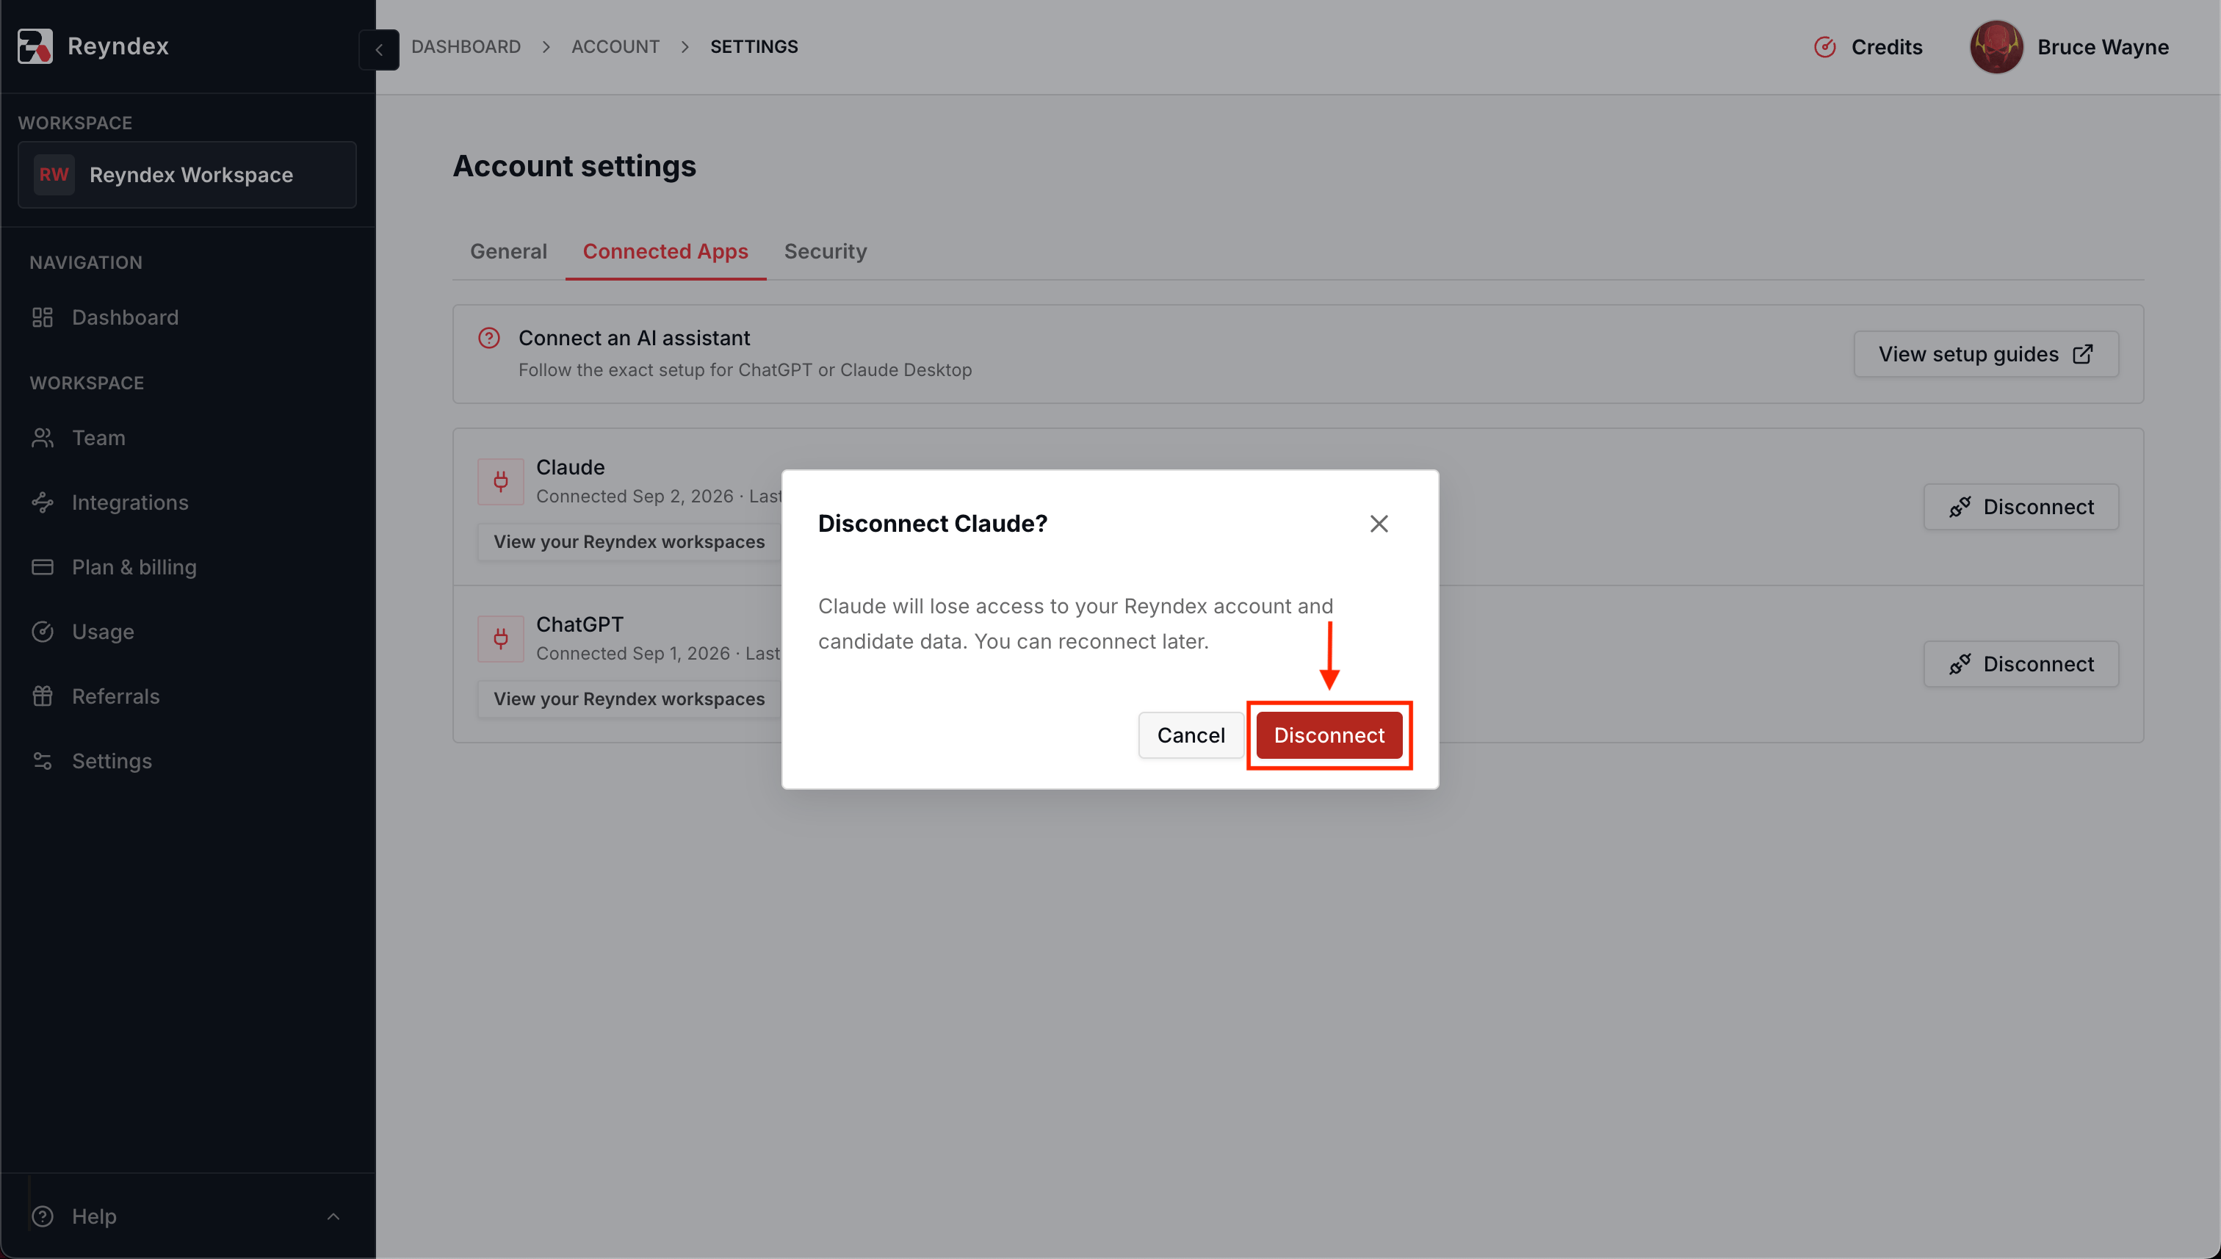The width and height of the screenshot is (2221, 1259).
Task: Open Plan & billing in the sidebar
Action: pos(134,567)
